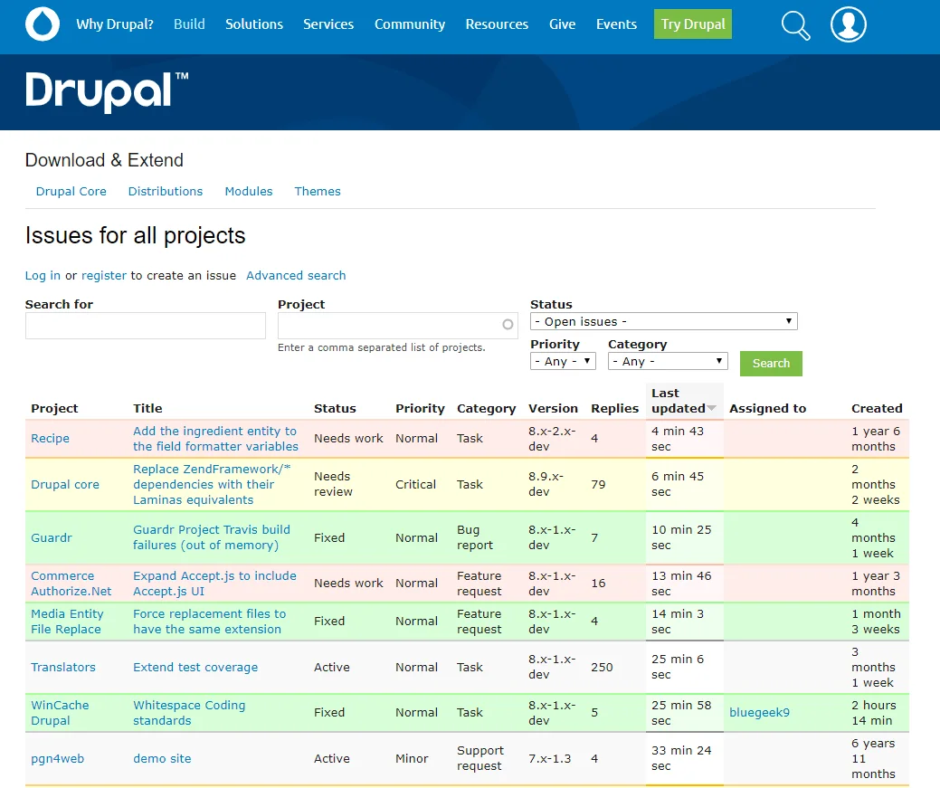Expand the Status dropdown showing Open issues
This screenshot has width=940, height=788.
(x=664, y=321)
